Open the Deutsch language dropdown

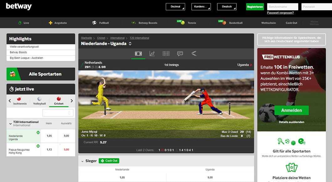[227, 7]
